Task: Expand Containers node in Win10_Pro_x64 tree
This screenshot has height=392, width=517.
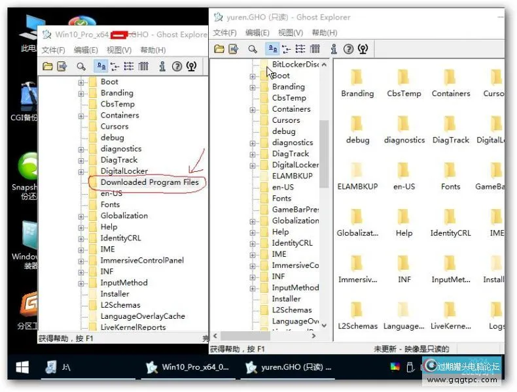Action: tap(81, 116)
